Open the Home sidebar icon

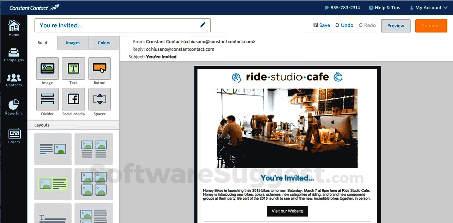click(x=14, y=28)
